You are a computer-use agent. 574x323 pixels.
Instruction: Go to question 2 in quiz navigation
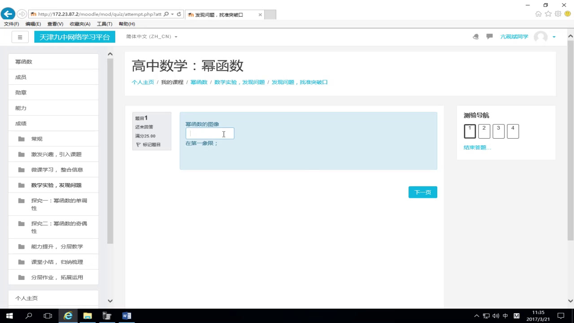(484, 131)
